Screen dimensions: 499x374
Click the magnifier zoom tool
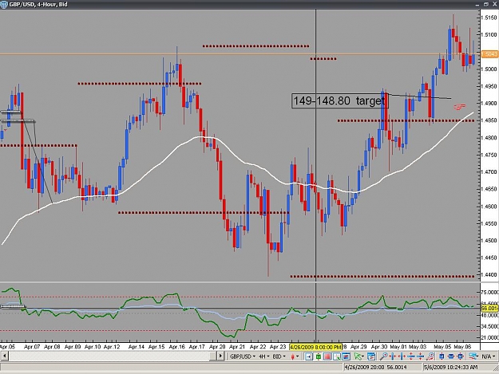point(384,356)
